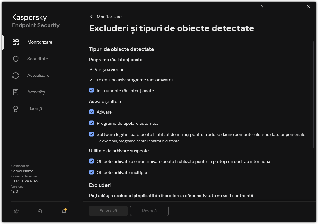The height and width of the screenshot is (224, 318).
Task: Disable Programe de apelare automată checkbox
Action: pyautogui.click(x=92, y=123)
